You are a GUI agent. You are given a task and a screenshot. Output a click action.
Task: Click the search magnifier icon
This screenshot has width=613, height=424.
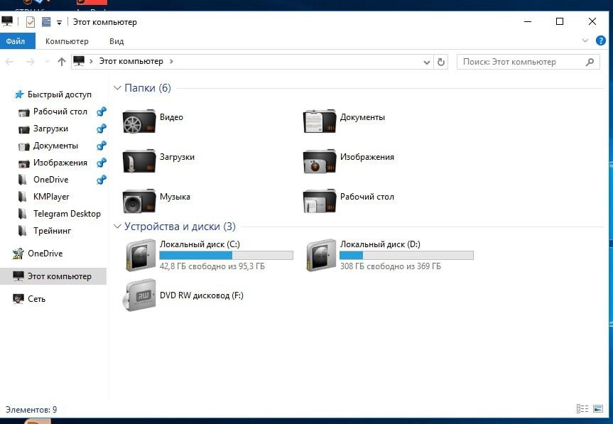[590, 62]
